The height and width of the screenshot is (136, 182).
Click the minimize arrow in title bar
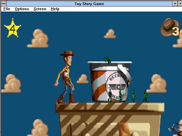175,4
